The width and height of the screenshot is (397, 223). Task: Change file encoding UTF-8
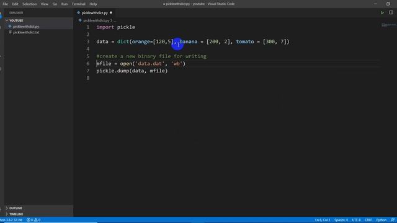[x=356, y=220]
